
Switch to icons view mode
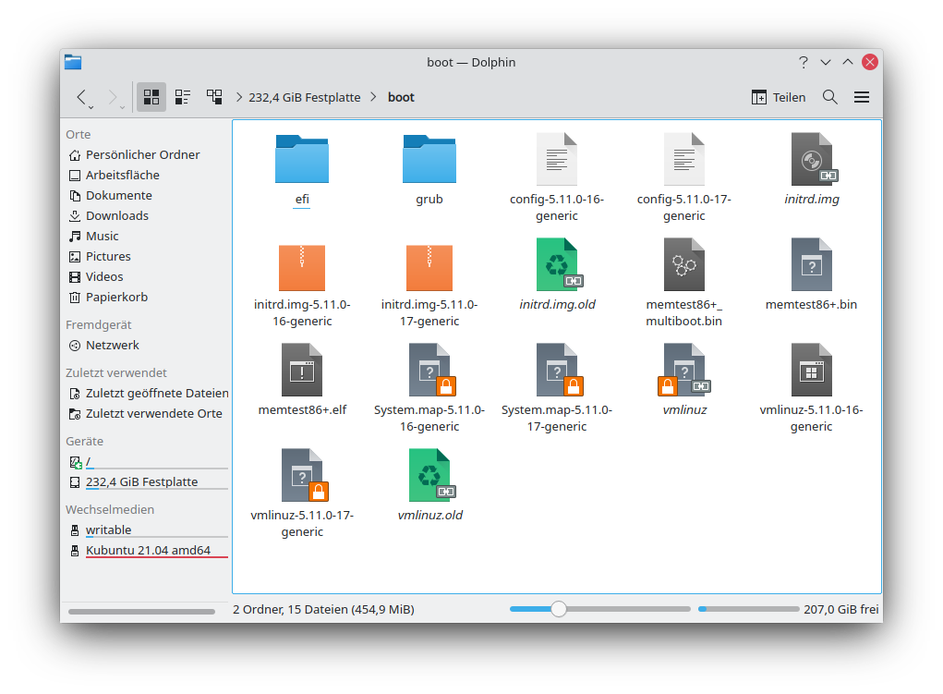pos(151,97)
